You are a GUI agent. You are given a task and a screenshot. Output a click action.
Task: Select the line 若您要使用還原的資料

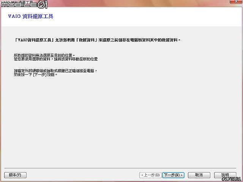[x=56, y=59]
